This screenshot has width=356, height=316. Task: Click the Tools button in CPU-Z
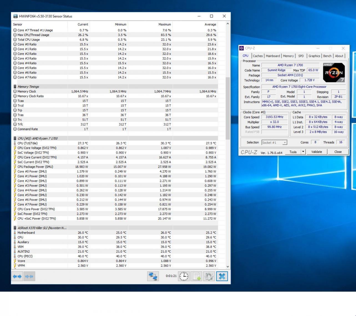click(x=293, y=152)
